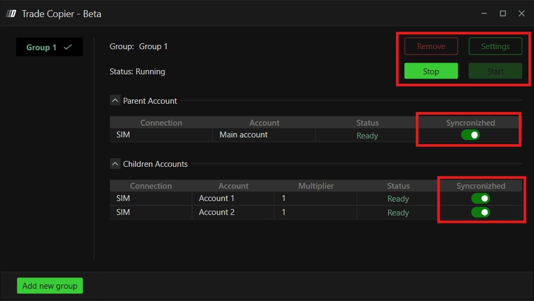Close the Trade Copier window
The image size is (534, 301).
(x=521, y=13)
